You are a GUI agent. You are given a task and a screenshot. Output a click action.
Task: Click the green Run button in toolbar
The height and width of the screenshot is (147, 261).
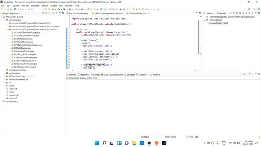(59, 9)
